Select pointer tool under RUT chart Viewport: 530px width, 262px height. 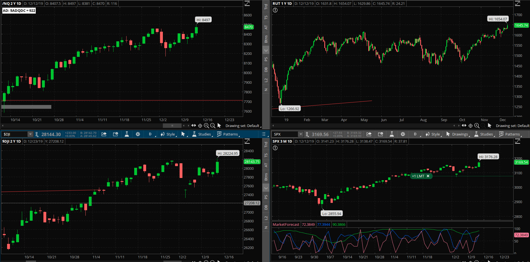489,125
